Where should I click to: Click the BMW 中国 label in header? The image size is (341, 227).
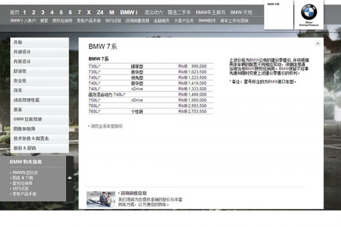tap(274, 4)
